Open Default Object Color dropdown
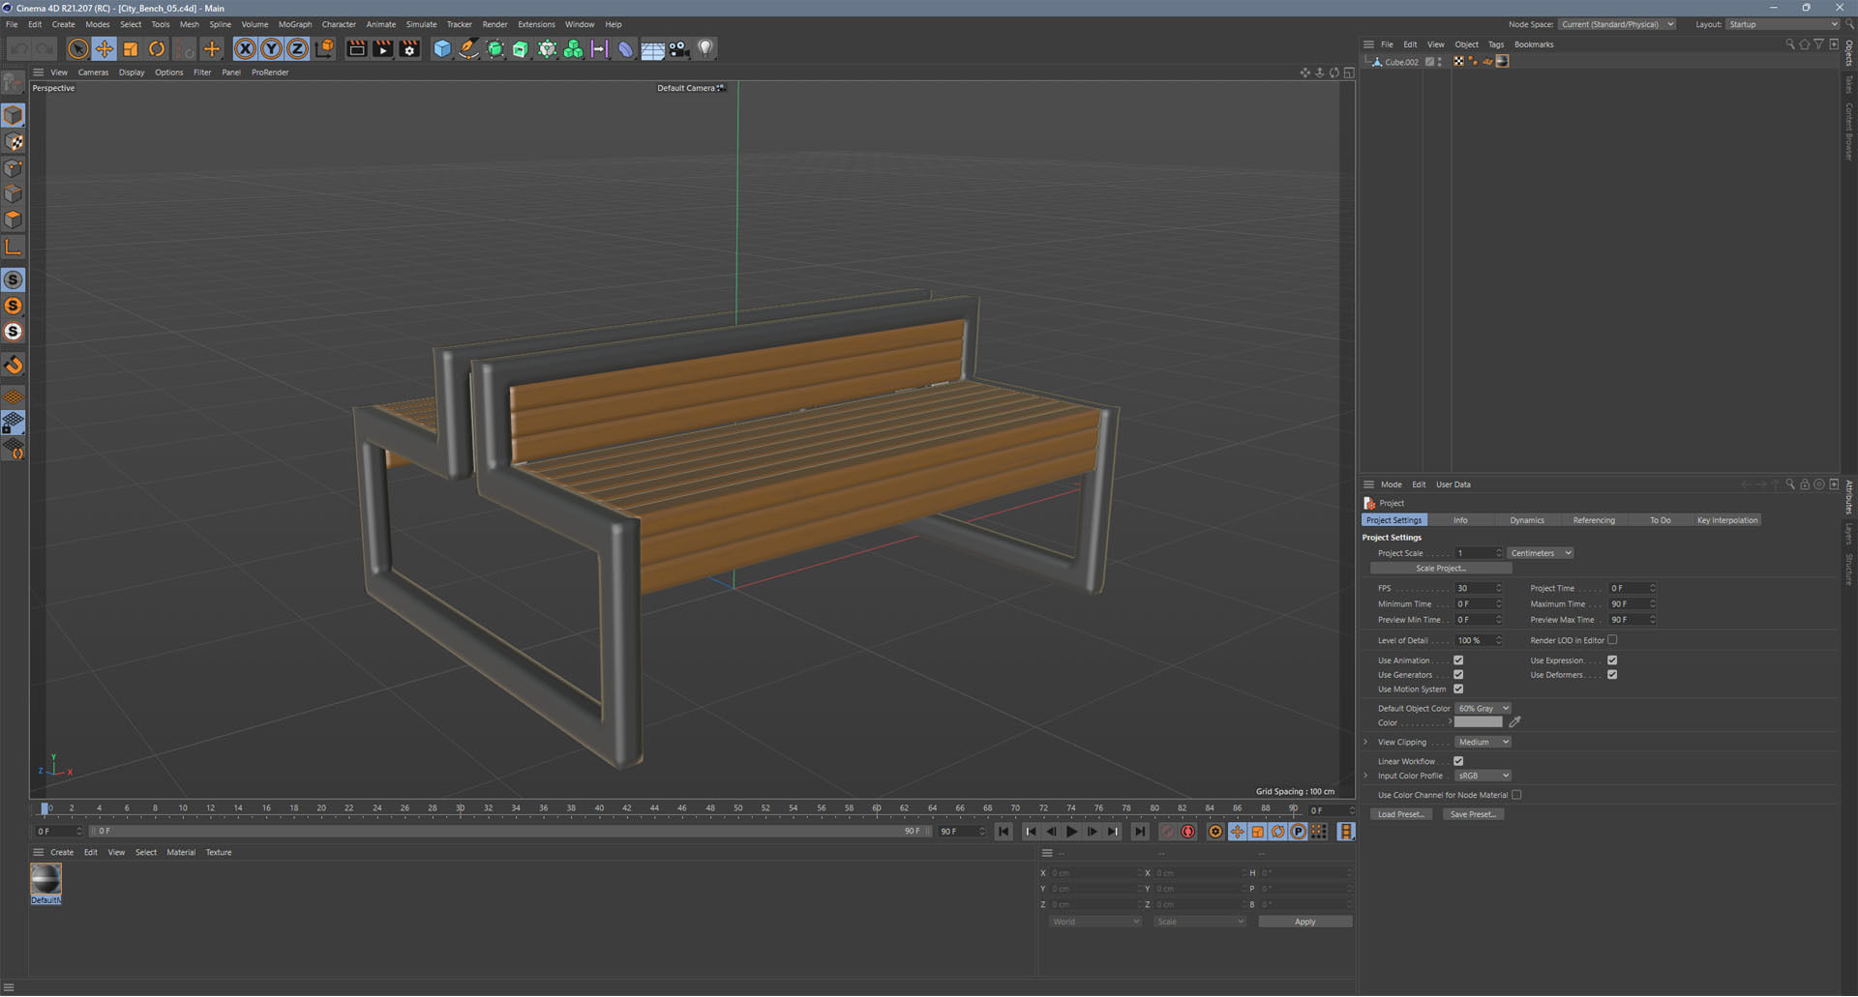The height and width of the screenshot is (997, 1858). point(1483,709)
